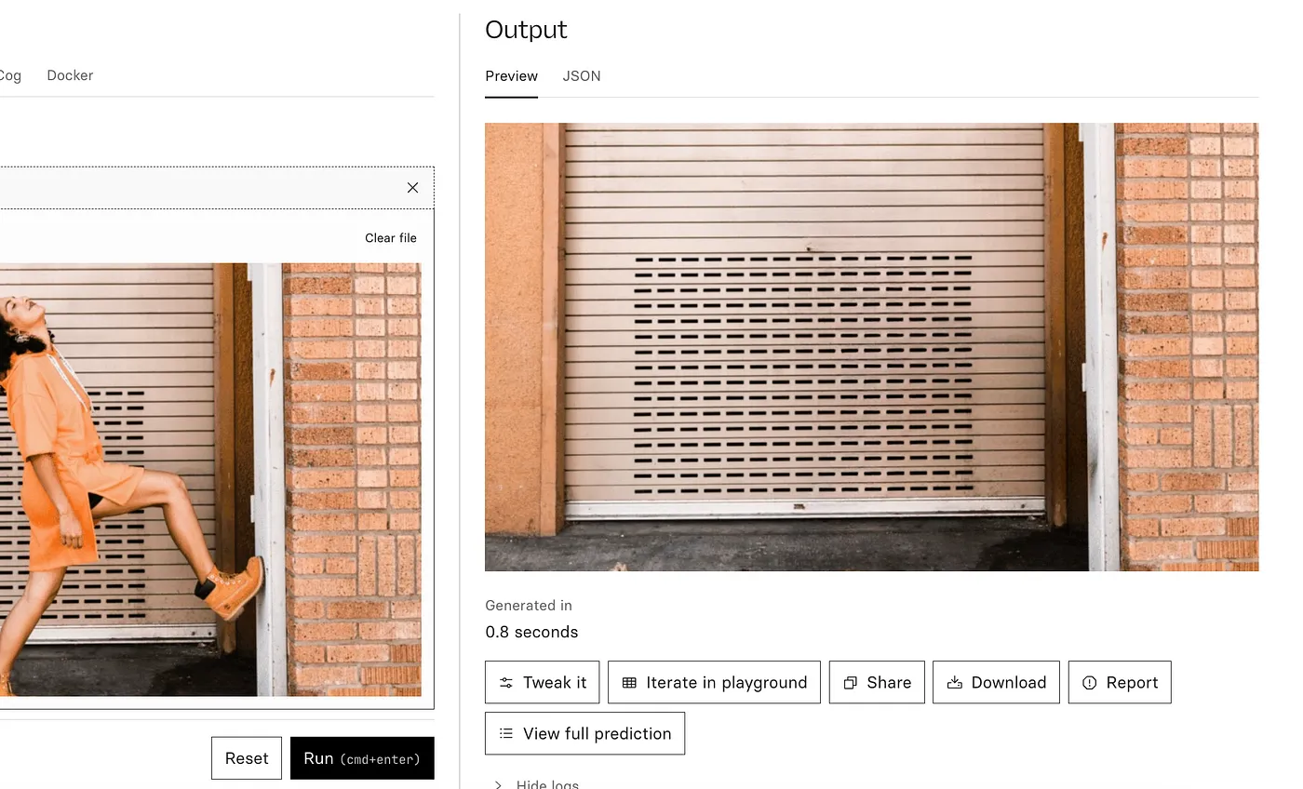Click the Report button label
The height and width of the screenshot is (789, 1303).
[x=1132, y=683]
